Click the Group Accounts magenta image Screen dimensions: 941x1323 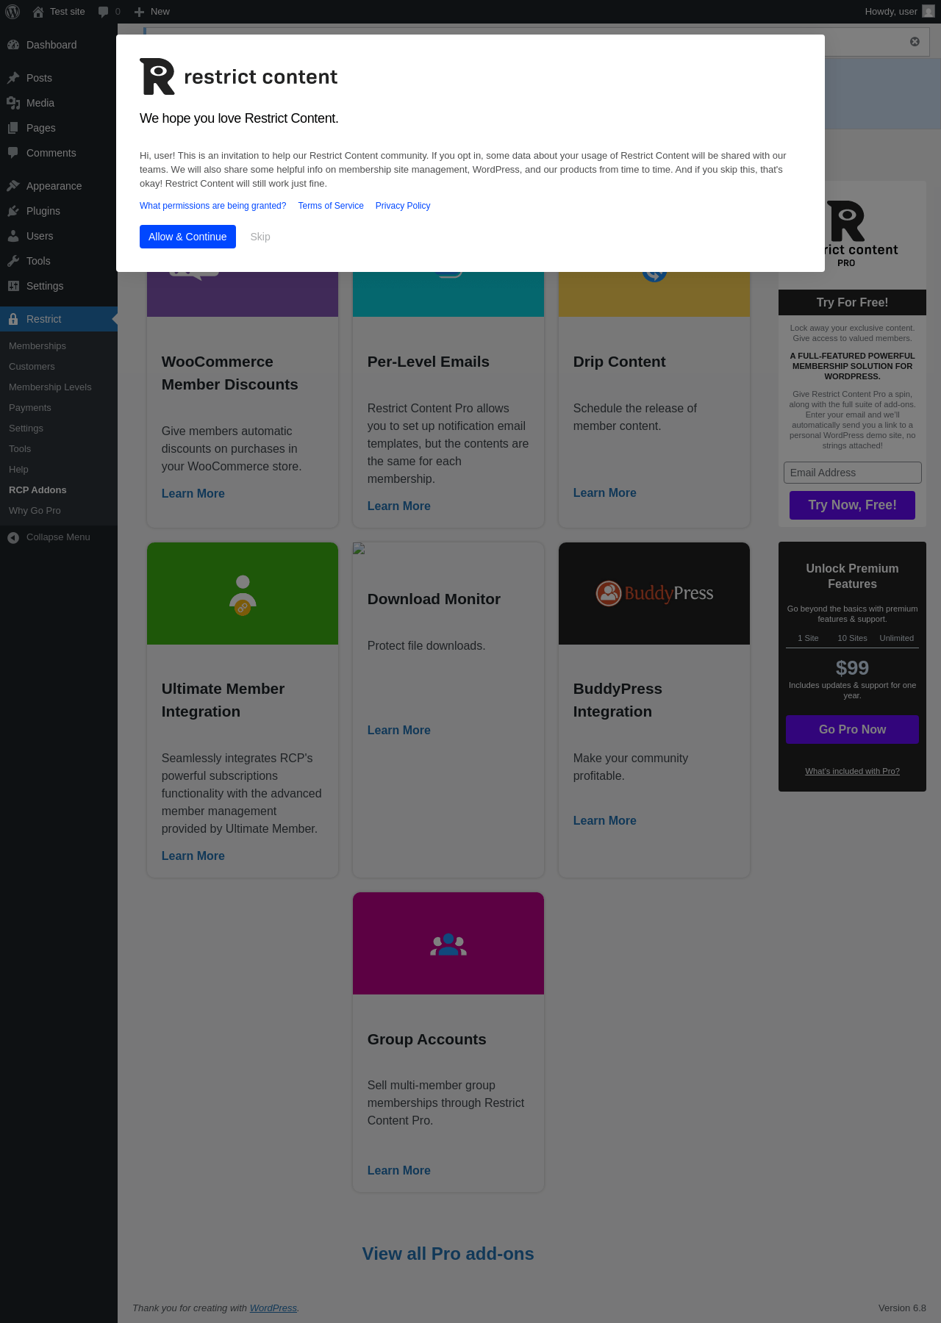pyautogui.click(x=448, y=943)
